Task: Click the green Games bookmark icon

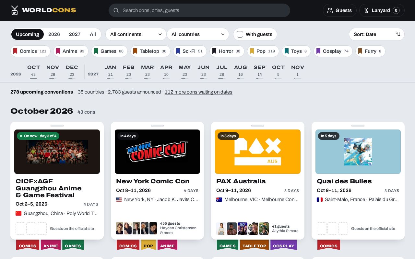Action: click(96, 51)
